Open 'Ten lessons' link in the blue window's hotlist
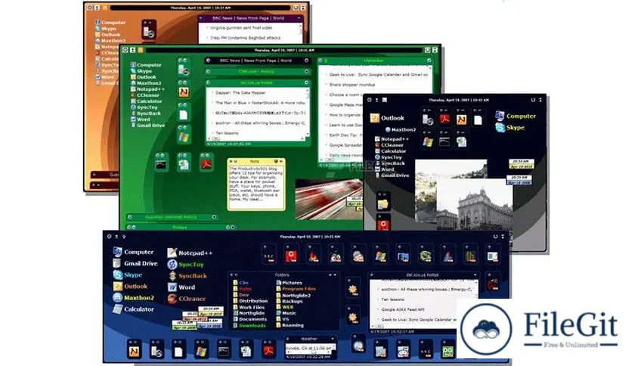 392,299
